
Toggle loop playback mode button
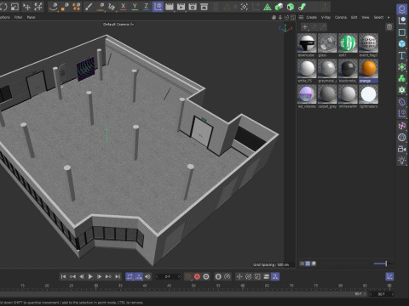pos(130,276)
